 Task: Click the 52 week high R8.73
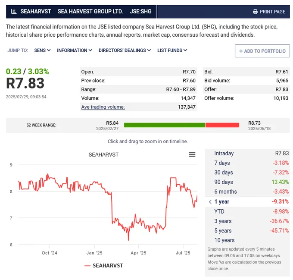(x=254, y=123)
